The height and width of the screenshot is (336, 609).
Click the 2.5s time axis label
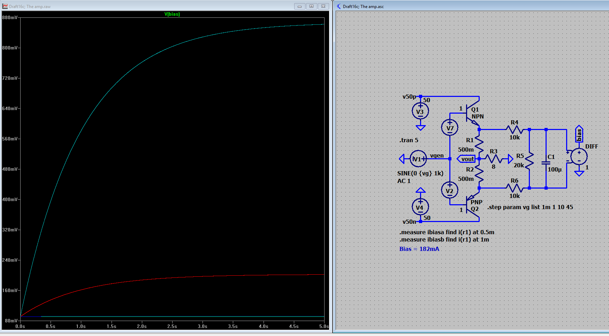coord(172,327)
